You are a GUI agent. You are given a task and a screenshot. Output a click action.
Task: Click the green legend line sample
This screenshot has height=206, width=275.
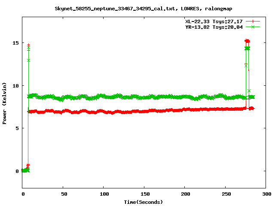[x=253, y=27]
